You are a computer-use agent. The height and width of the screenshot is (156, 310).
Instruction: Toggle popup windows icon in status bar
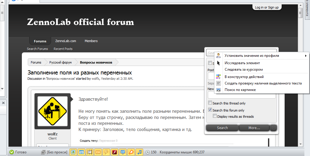point(81,152)
